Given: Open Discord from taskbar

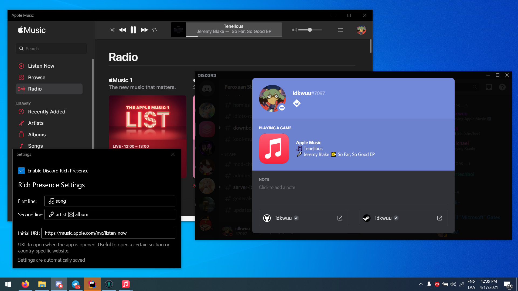Looking at the screenshot, I should 59,284.
